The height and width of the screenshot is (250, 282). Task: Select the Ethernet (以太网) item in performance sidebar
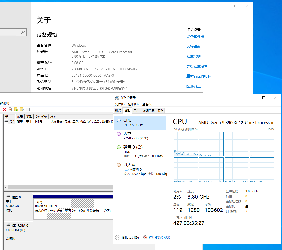click(x=140, y=169)
